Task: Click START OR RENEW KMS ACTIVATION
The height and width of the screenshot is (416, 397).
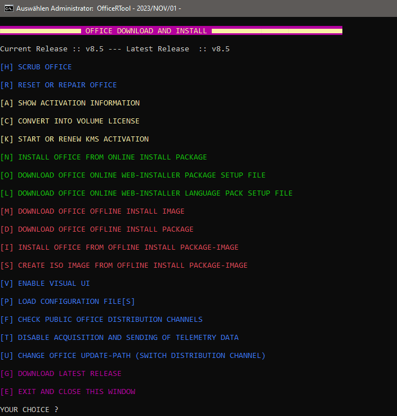Action: [x=83, y=139]
